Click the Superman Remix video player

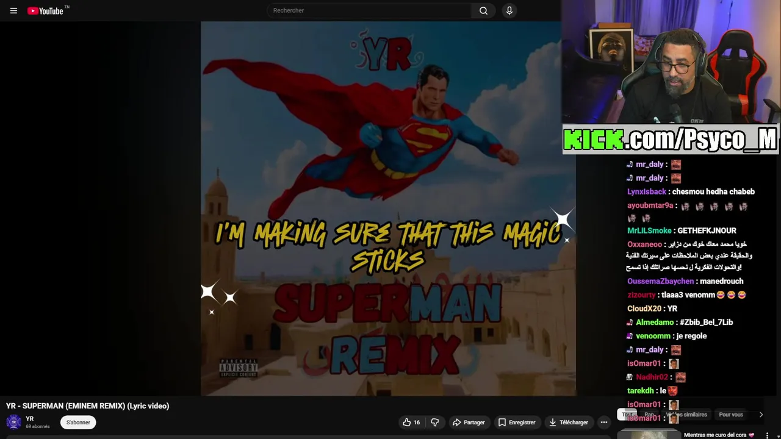[x=388, y=209]
